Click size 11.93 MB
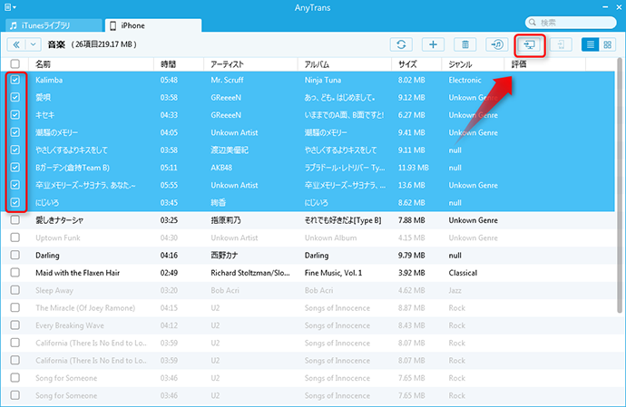This screenshot has width=626, height=407. [413, 168]
